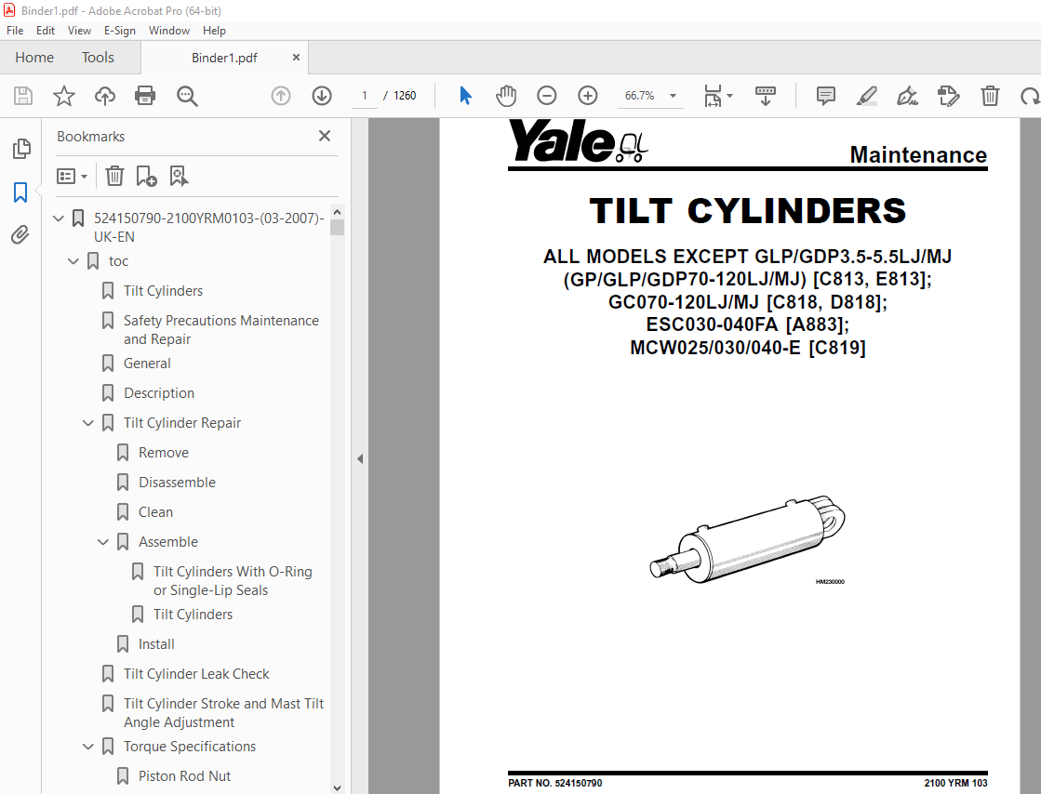This screenshot has height=794, width=1041.
Task: Jump to the Install bookmark
Action: (x=156, y=644)
